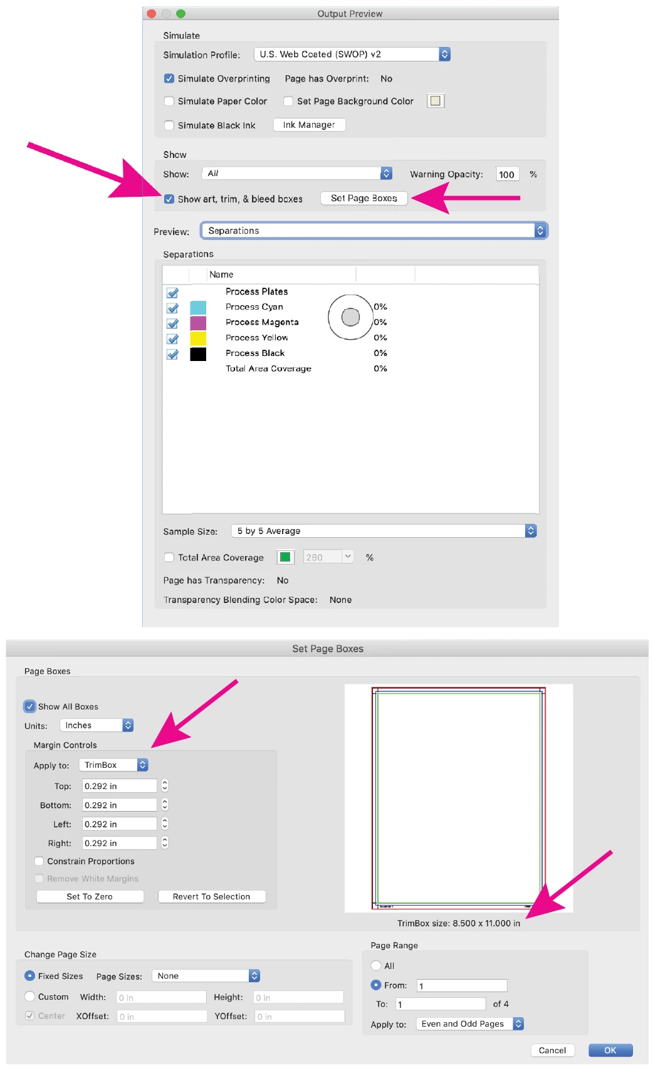Viewport: 653px width, 1068px height.
Task: Click Bottom margin stepper arrows
Action: [x=165, y=805]
